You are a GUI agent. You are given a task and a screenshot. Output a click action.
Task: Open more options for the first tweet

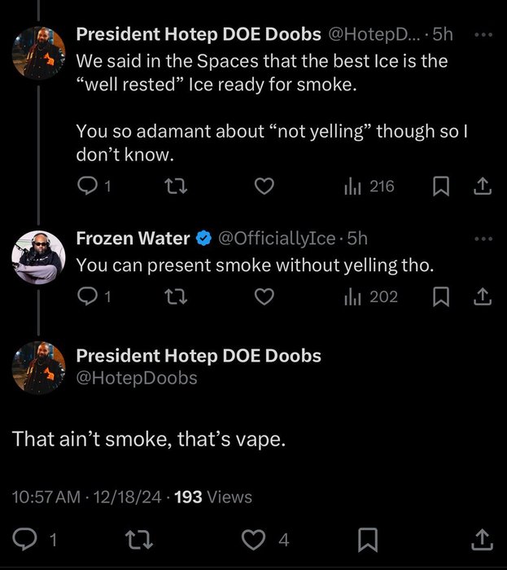tap(483, 35)
